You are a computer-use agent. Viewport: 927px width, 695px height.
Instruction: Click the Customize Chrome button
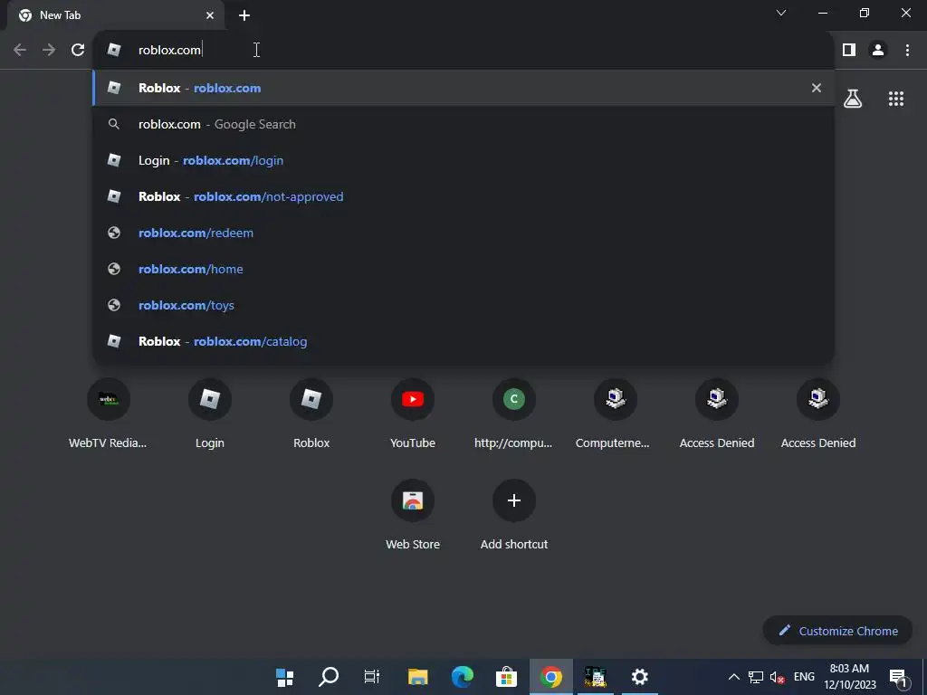[837, 631]
